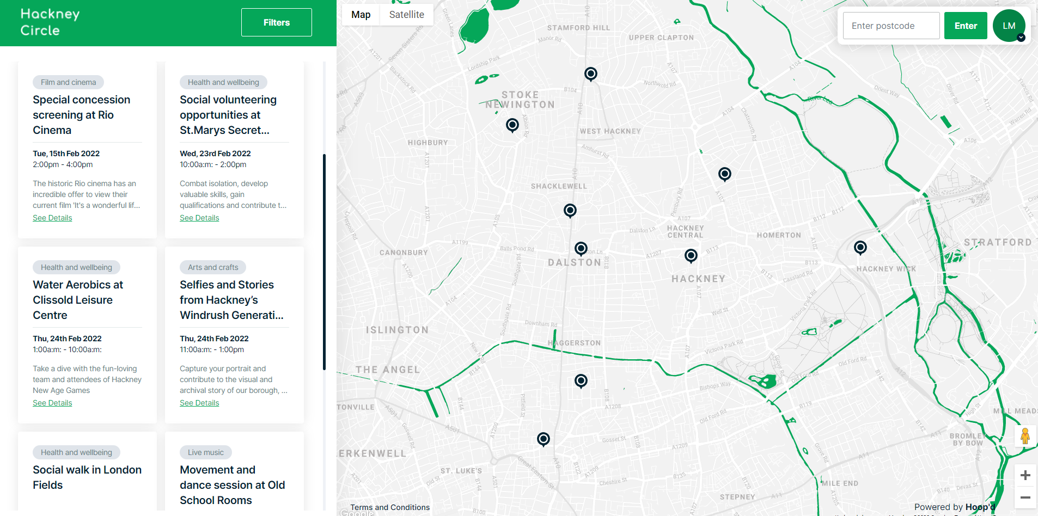The width and height of the screenshot is (1038, 516).
Task: Click the map pin above Hackney Wick
Action: (x=860, y=248)
